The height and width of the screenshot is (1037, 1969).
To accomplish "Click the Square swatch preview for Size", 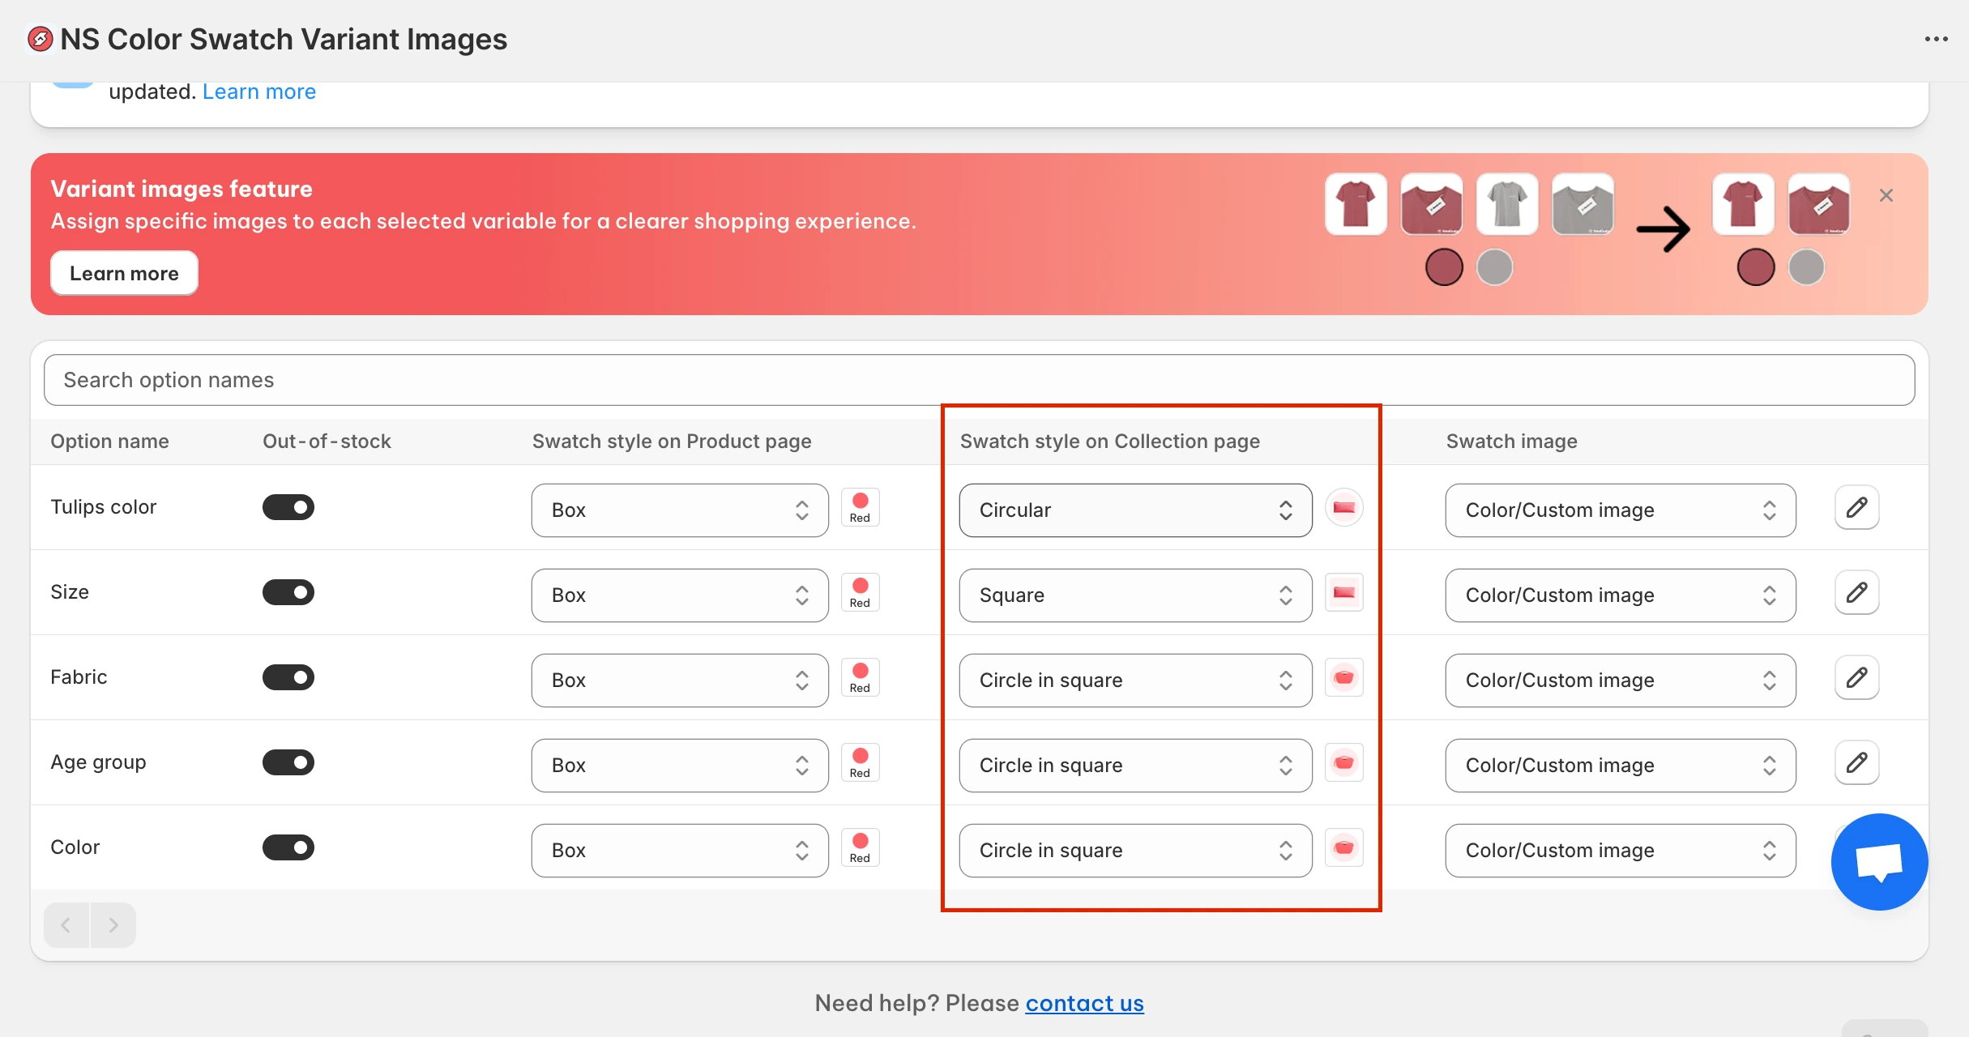I will (x=1343, y=593).
